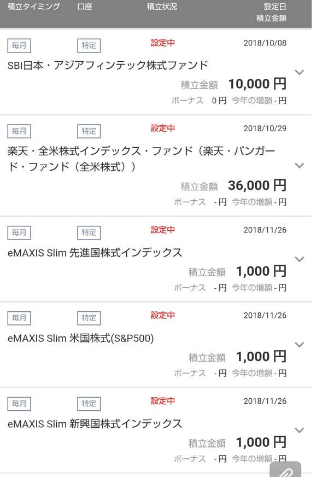Expand the eMAXIS Slim 新興国株式インデックス chevron
The width and height of the screenshot is (328, 477).
(299, 430)
